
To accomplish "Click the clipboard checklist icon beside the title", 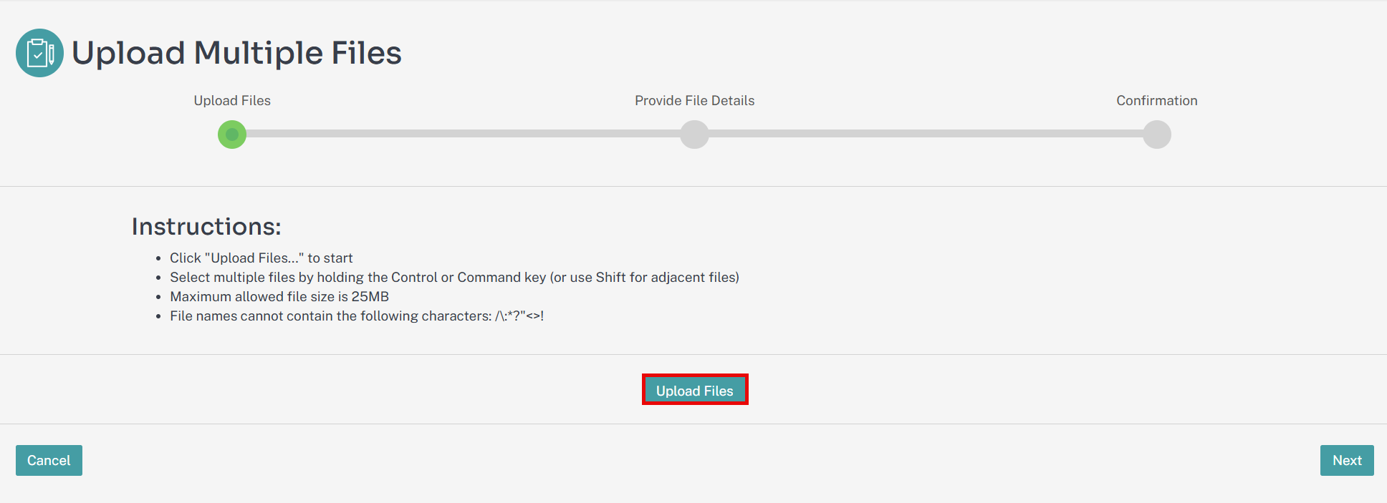I will click(39, 53).
